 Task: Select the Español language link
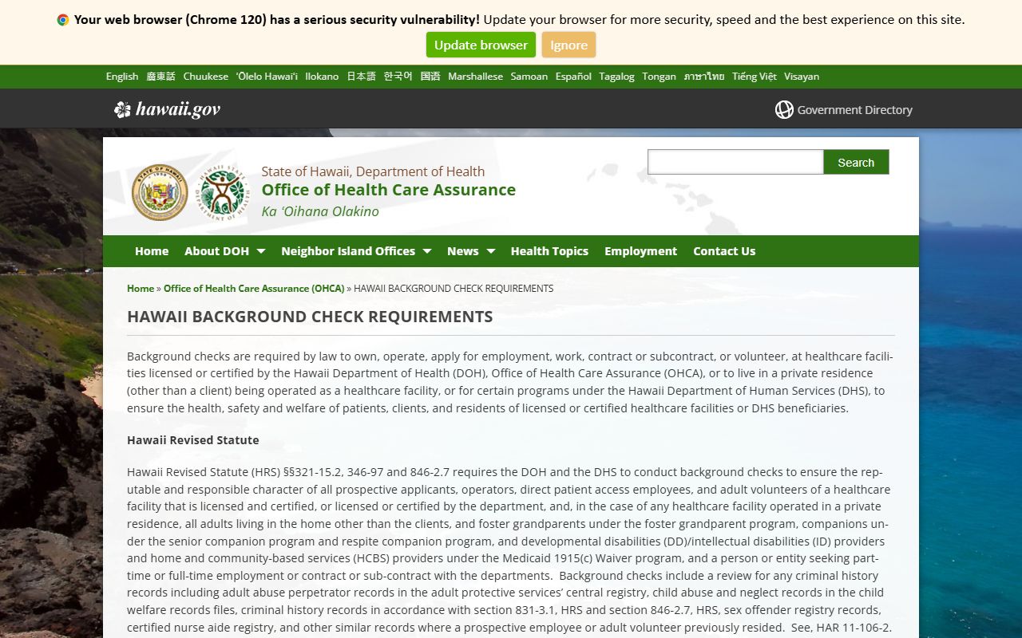coord(573,77)
